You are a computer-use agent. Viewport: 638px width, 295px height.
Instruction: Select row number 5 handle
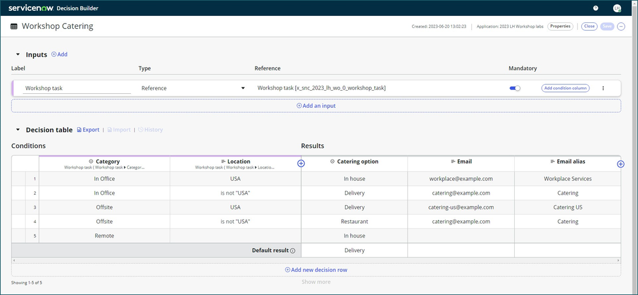pos(32,236)
